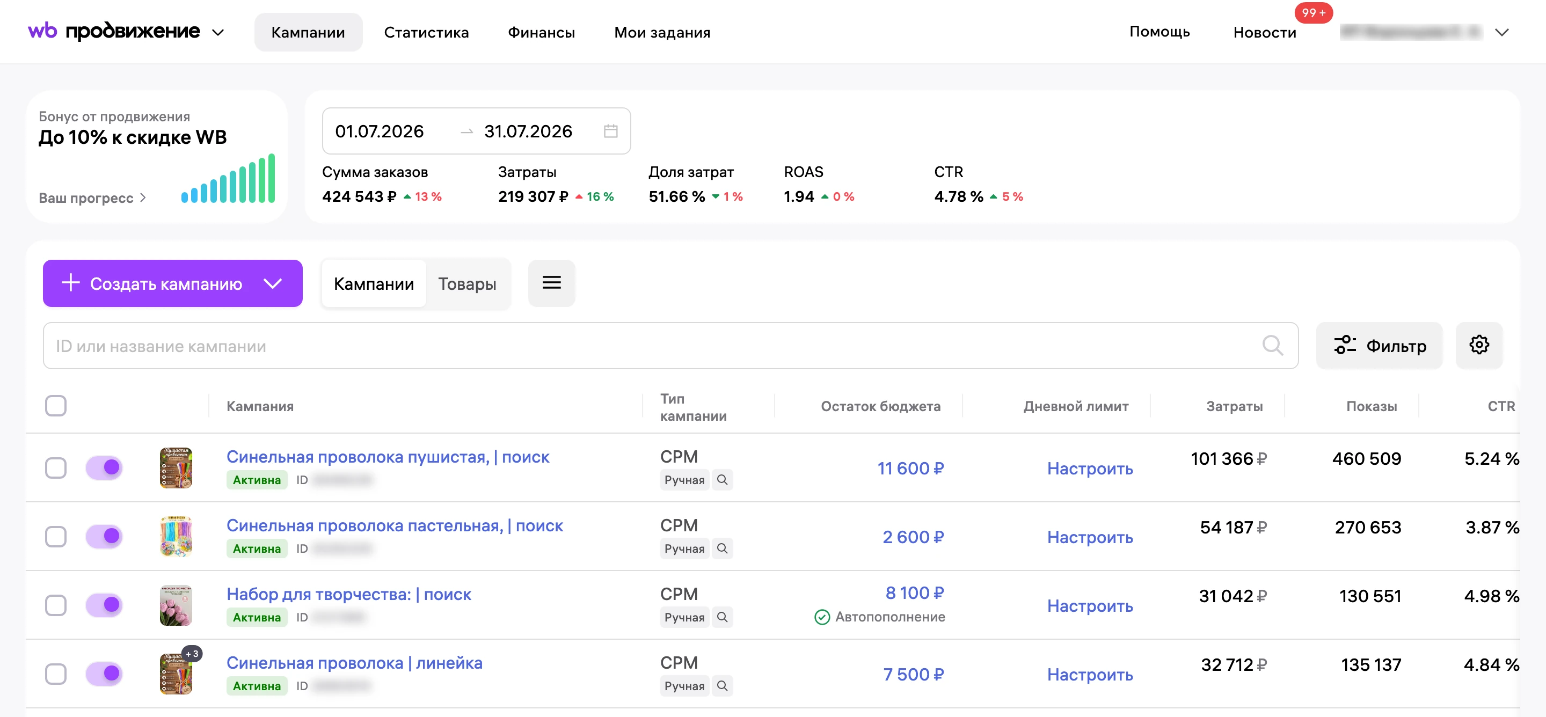
Task: Click the Автопополнение checkmark icon
Action: [x=822, y=617]
